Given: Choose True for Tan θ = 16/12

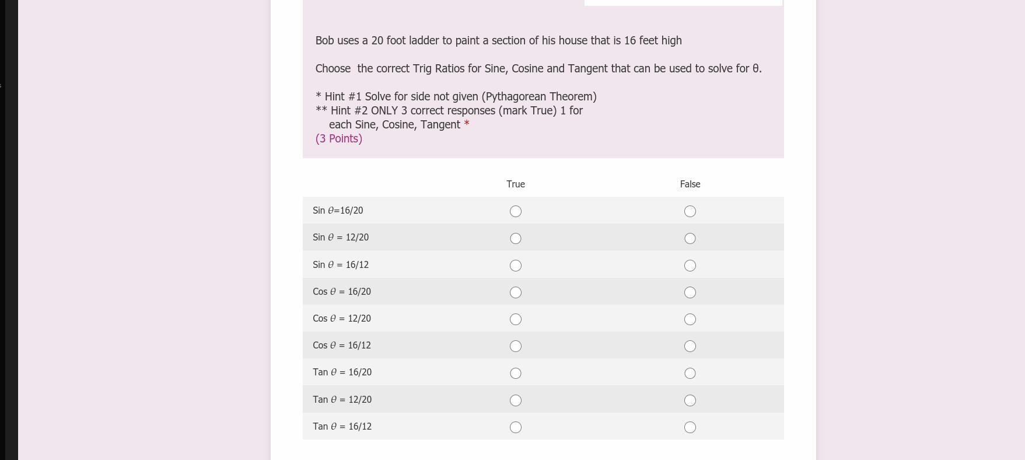Looking at the screenshot, I should tap(515, 427).
